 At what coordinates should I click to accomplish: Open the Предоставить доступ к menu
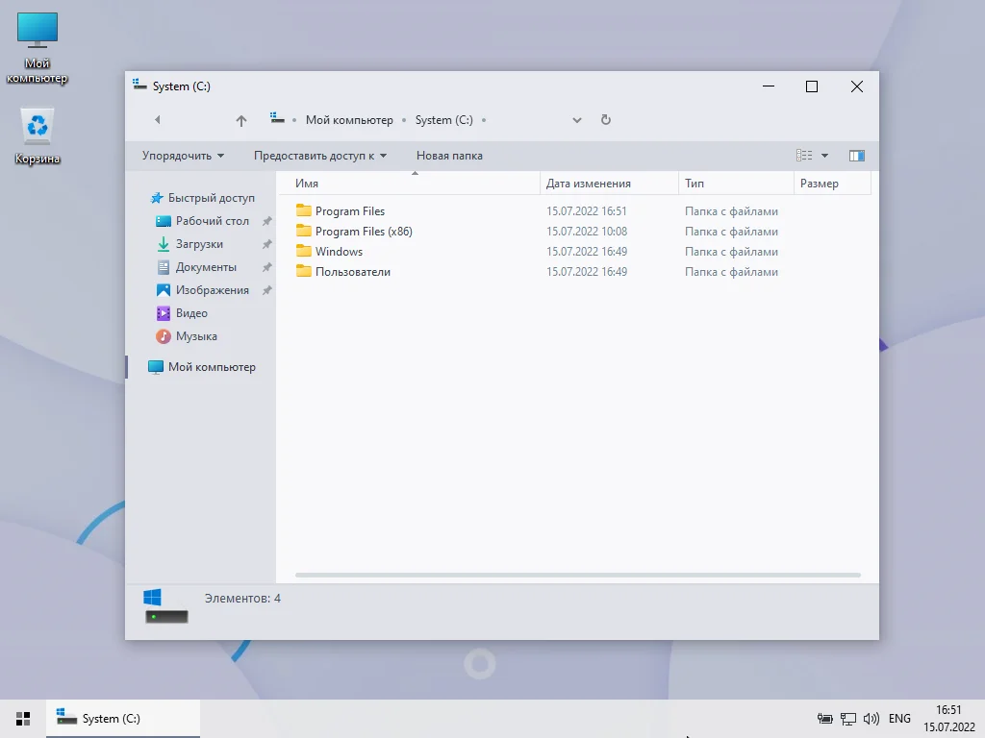coord(320,156)
